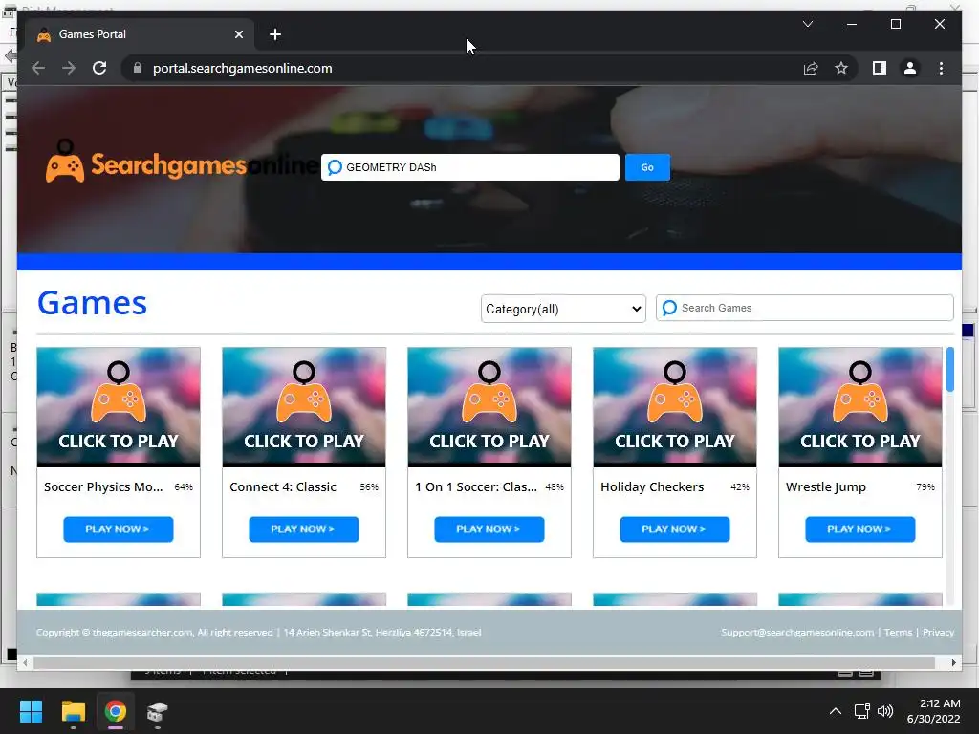This screenshot has width=979, height=734.
Task: Open Holiday Checkers thumbnail
Action: tap(675, 407)
